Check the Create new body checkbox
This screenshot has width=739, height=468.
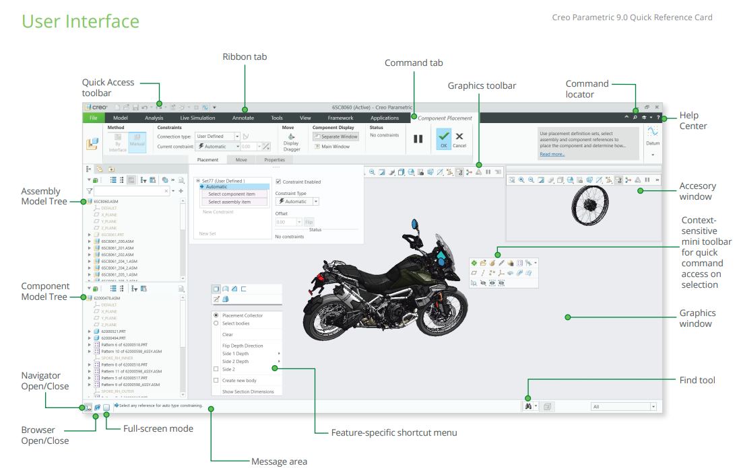(216, 380)
